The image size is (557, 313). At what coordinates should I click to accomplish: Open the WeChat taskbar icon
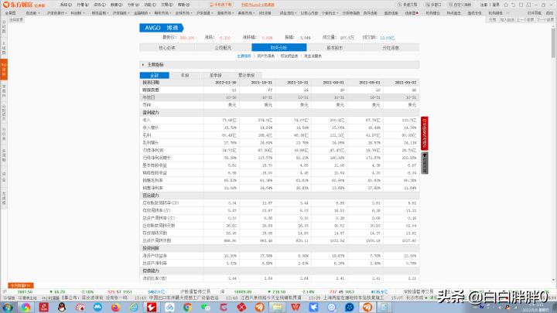[x=206, y=307]
